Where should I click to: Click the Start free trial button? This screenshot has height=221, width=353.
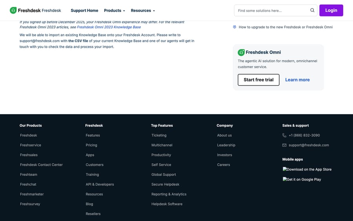coord(258,80)
